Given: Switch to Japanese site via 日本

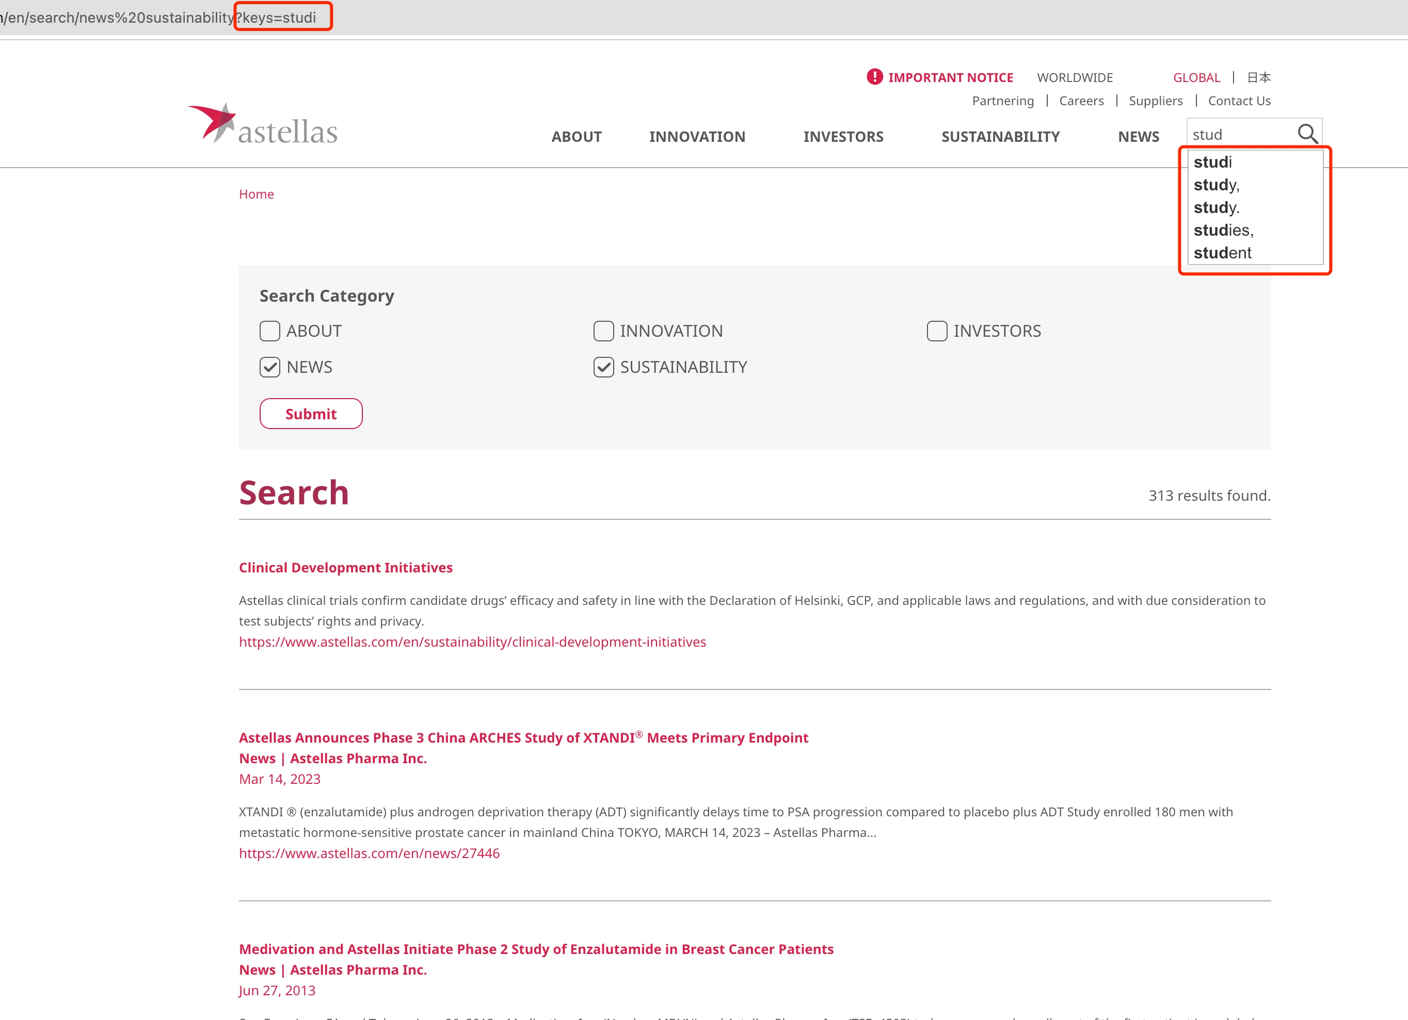Looking at the screenshot, I should click(1258, 77).
